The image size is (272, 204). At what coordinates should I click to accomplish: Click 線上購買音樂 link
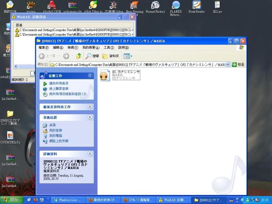click(x=58, y=89)
